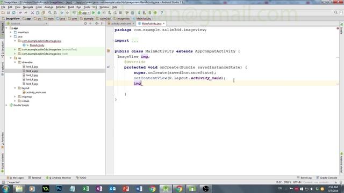Viewport: 344px width, 193px height.
Task: Click the Redo arrow icon
Action: point(26,13)
